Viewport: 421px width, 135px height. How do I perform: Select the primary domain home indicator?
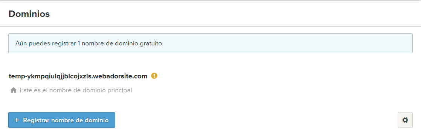(14, 90)
